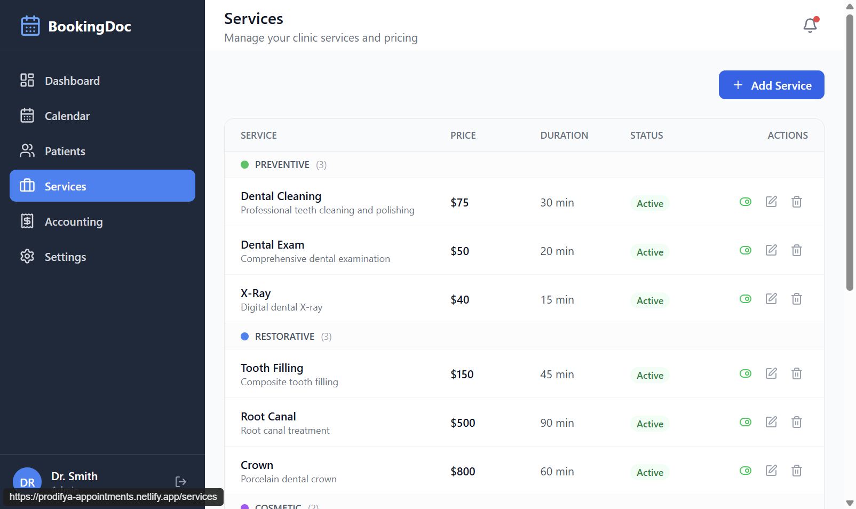The height and width of the screenshot is (509, 856).
Task: Click the scrollbar up arrow
Action: pos(850,6)
